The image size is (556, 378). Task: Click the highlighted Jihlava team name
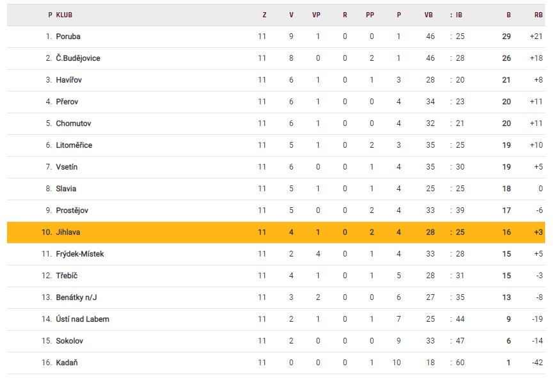pyautogui.click(x=68, y=232)
